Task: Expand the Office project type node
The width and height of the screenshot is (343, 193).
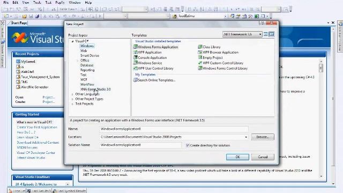Action: click(x=77, y=61)
